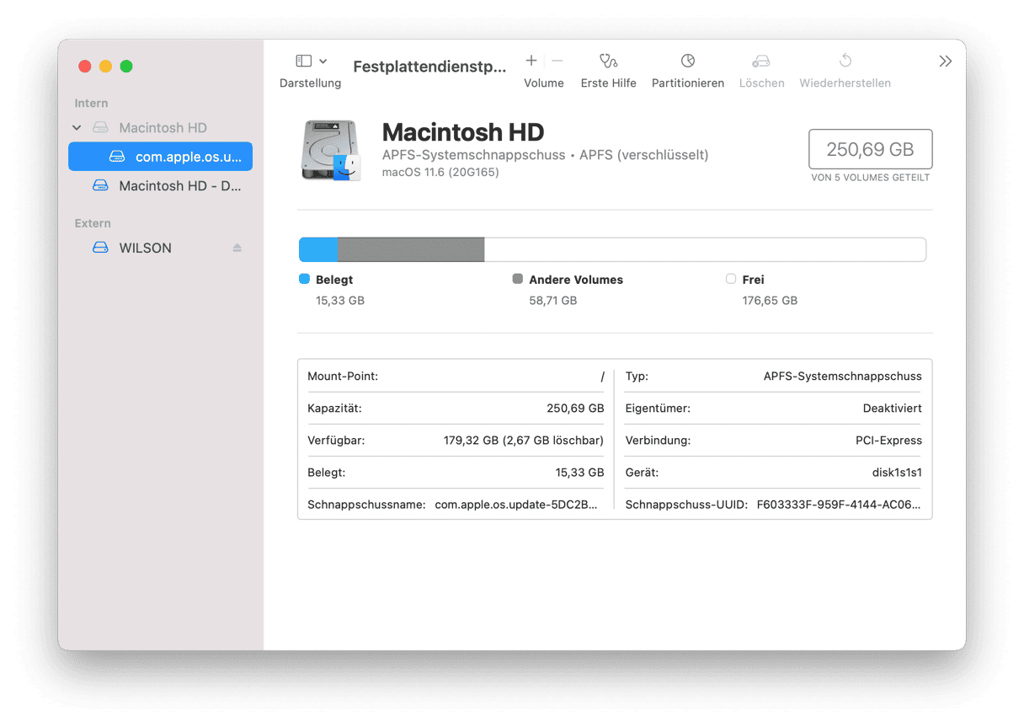Click the blue Belegt legend swatch
Screen dimensions: 1024x727
[x=305, y=279]
